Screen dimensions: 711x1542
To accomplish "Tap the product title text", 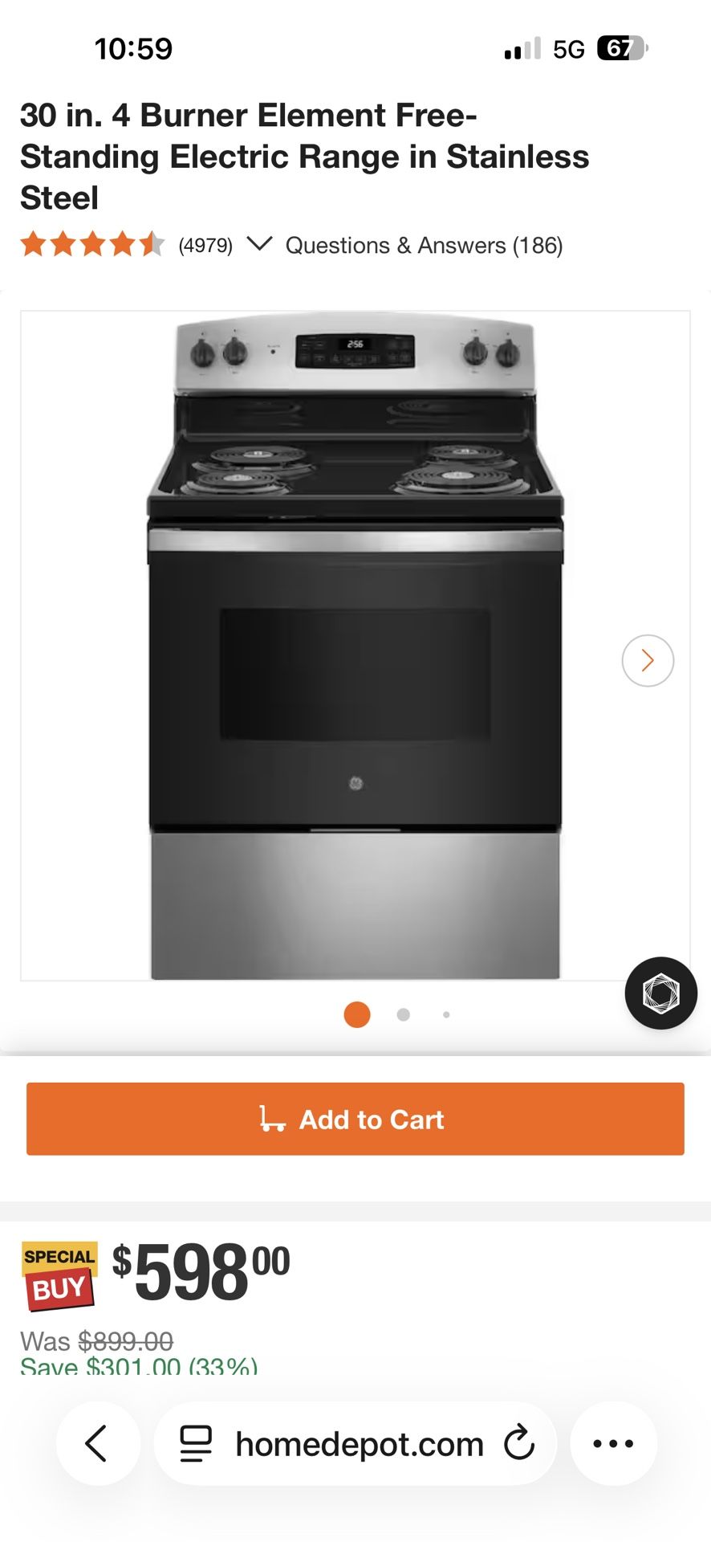I will [x=304, y=157].
